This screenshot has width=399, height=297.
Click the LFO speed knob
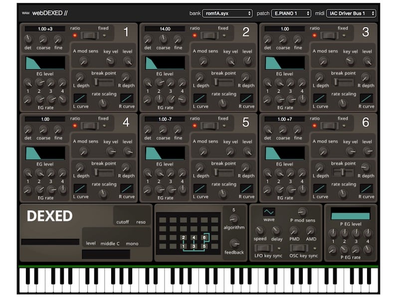click(260, 230)
